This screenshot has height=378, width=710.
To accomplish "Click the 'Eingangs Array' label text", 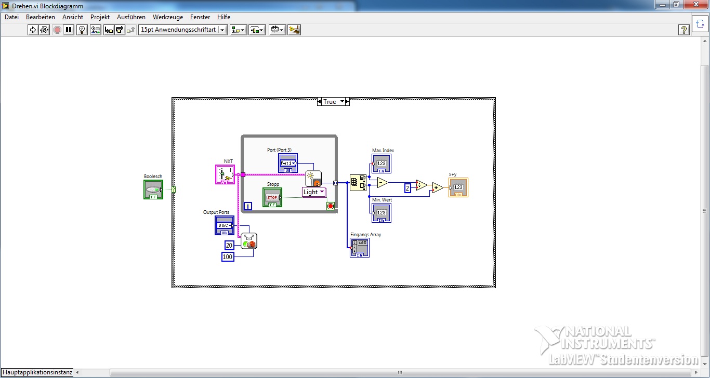I will 366,235.
